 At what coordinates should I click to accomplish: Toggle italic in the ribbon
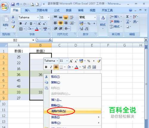[x=26, y=24]
